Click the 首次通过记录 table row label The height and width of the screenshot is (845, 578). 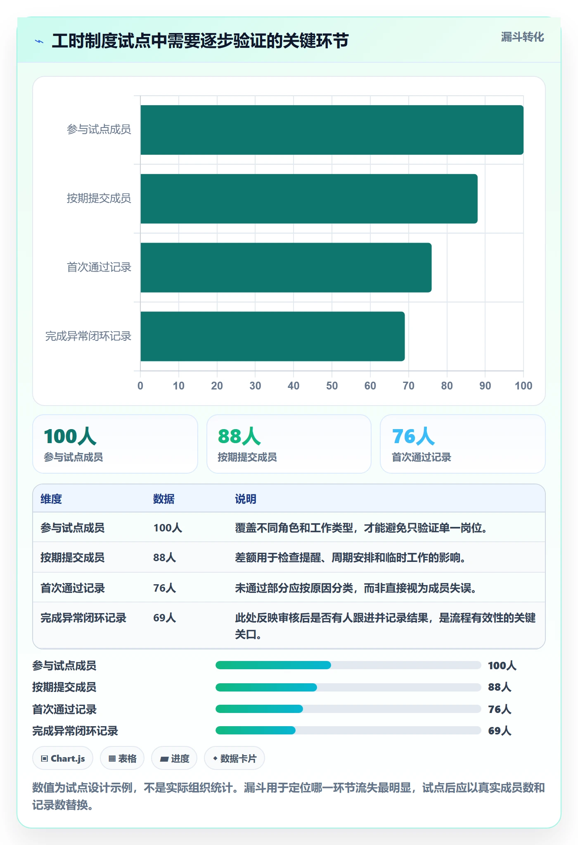click(x=73, y=588)
